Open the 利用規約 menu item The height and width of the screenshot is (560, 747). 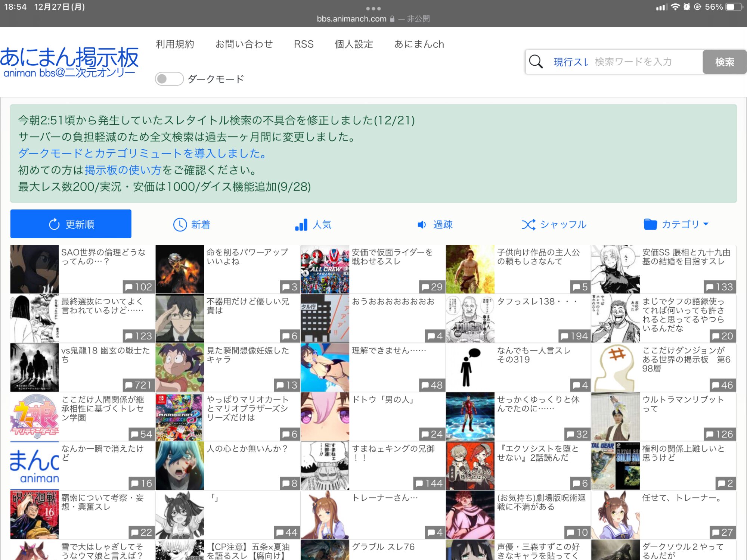(x=175, y=44)
